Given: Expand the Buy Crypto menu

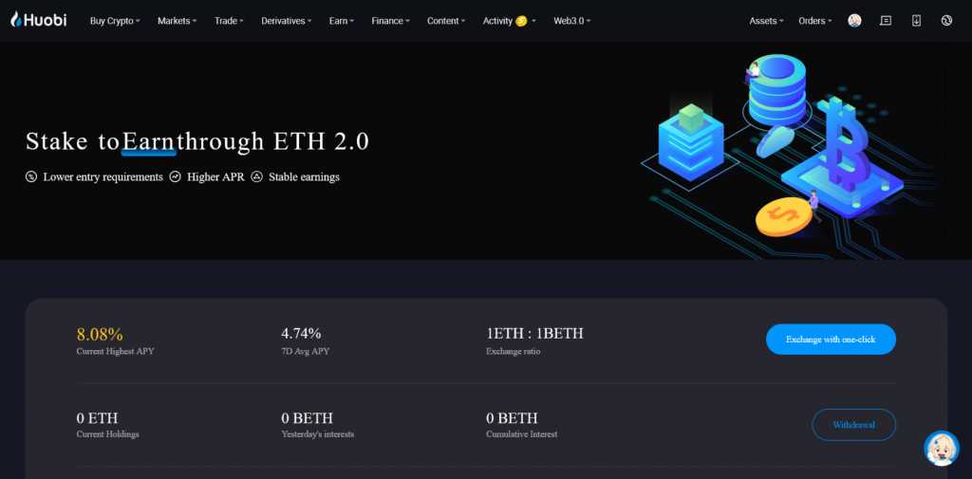Looking at the screenshot, I should click(x=115, y=21).
